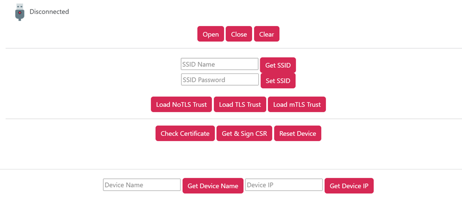Focus the Device Name field
The height and width of the screenshot is (205, 462).
(x=142, y=185)
